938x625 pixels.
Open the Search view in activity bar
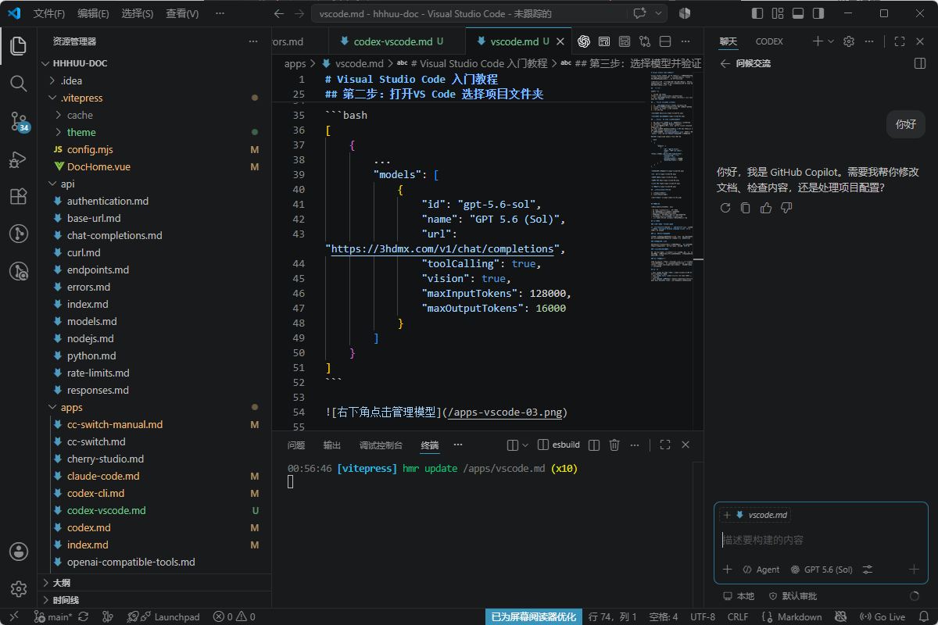(19, 83)
